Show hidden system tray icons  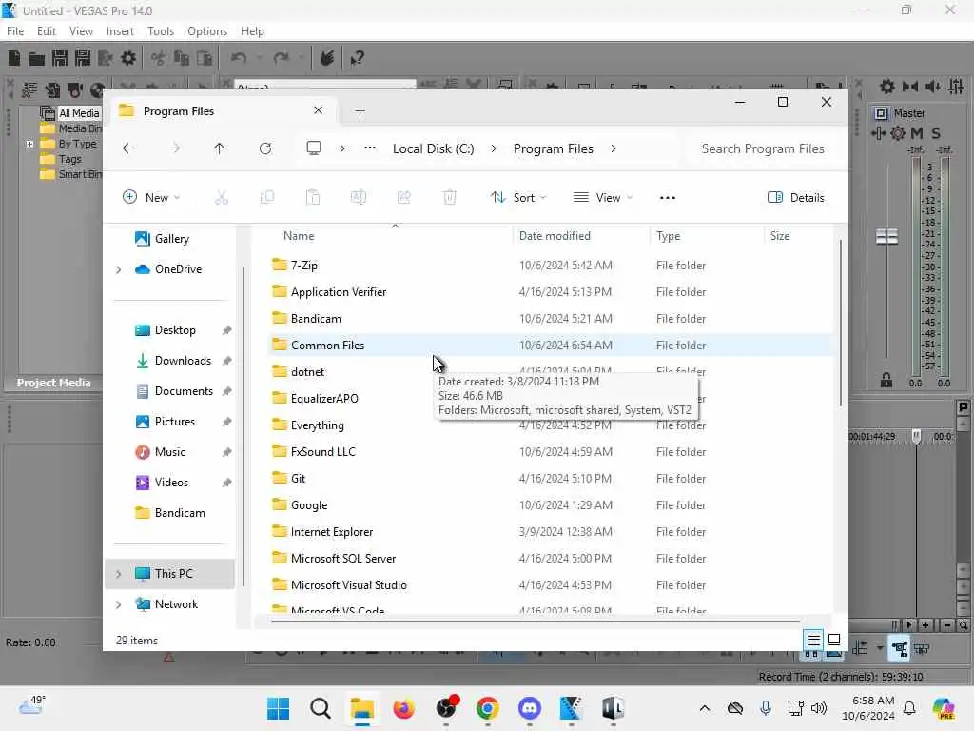[x=705, y=708]
